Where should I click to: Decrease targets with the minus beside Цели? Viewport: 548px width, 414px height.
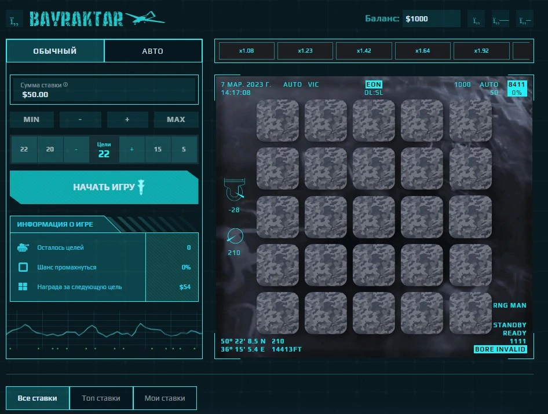click(76, 149)
